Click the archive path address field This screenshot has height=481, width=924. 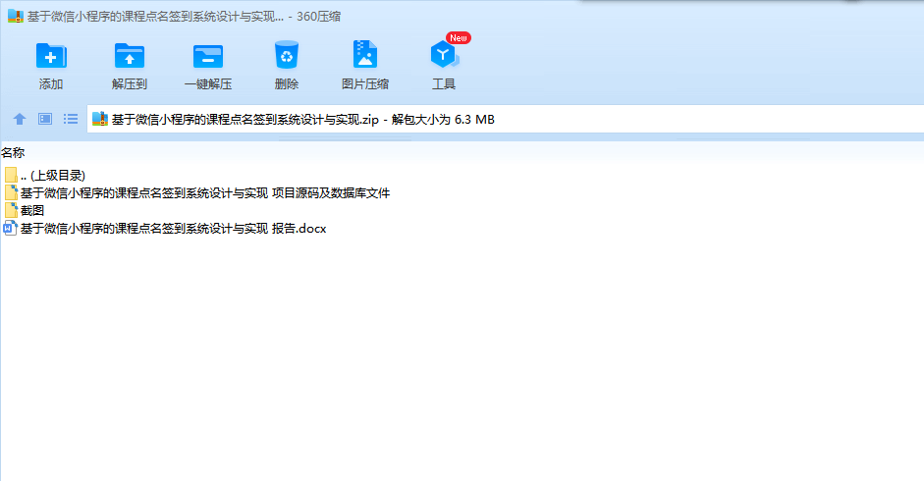tap(506, 119)
